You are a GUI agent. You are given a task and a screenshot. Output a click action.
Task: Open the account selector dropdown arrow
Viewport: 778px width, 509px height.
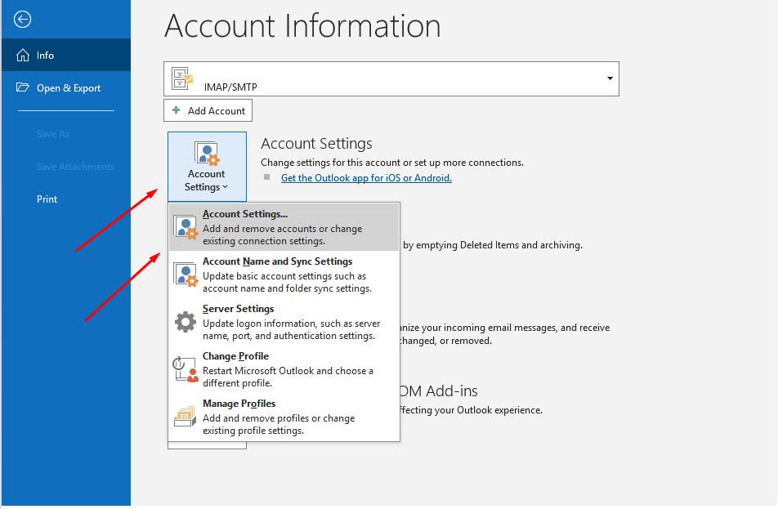[x=610, y=78]
